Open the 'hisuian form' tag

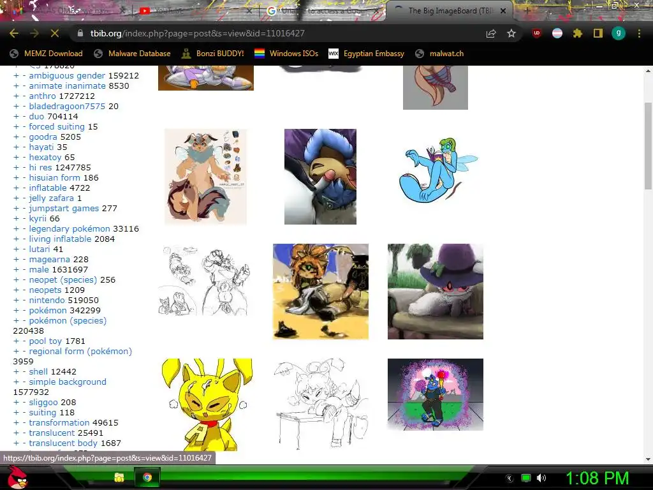pos(55,178)
